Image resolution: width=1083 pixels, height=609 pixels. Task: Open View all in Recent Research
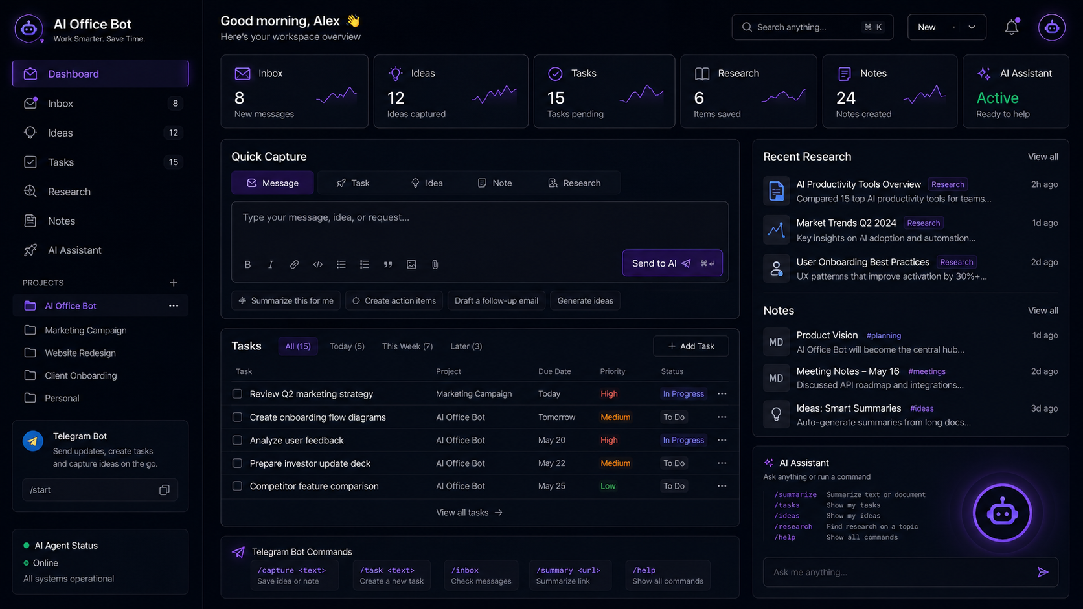pos(1043,157)
